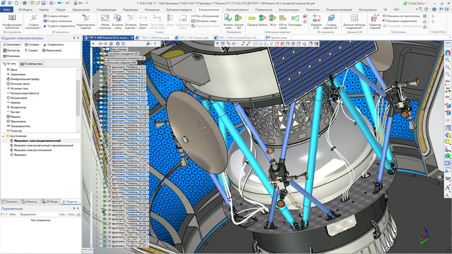
Task: Click the Undo arrow in quick access toolbar
Action: coord(59,3)
